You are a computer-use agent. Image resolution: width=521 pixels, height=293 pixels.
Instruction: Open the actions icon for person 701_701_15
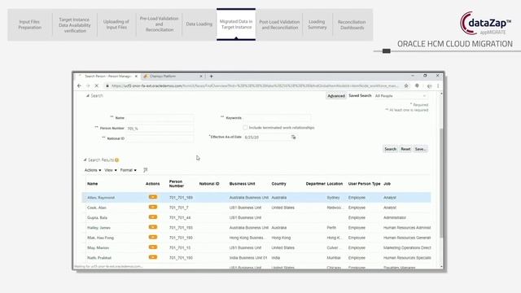click(153, 247)
